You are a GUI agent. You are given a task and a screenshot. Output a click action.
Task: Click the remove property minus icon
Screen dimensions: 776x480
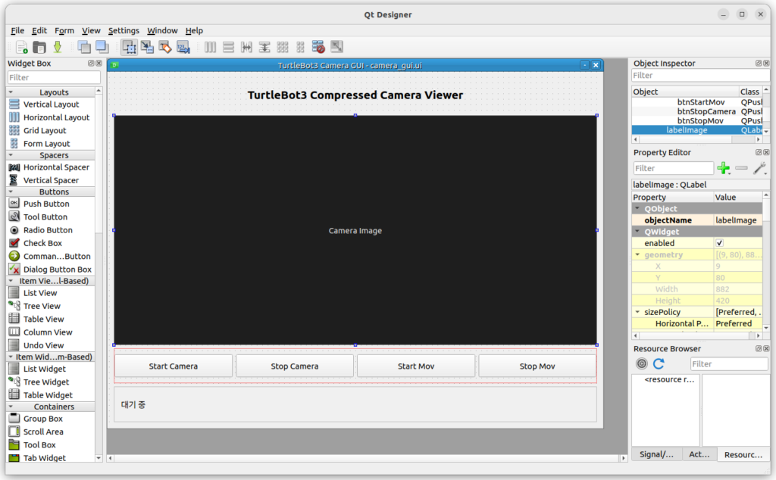pos(741,168)
